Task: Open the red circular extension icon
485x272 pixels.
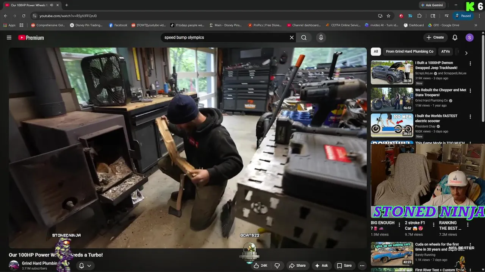Action: pos(401,16)
